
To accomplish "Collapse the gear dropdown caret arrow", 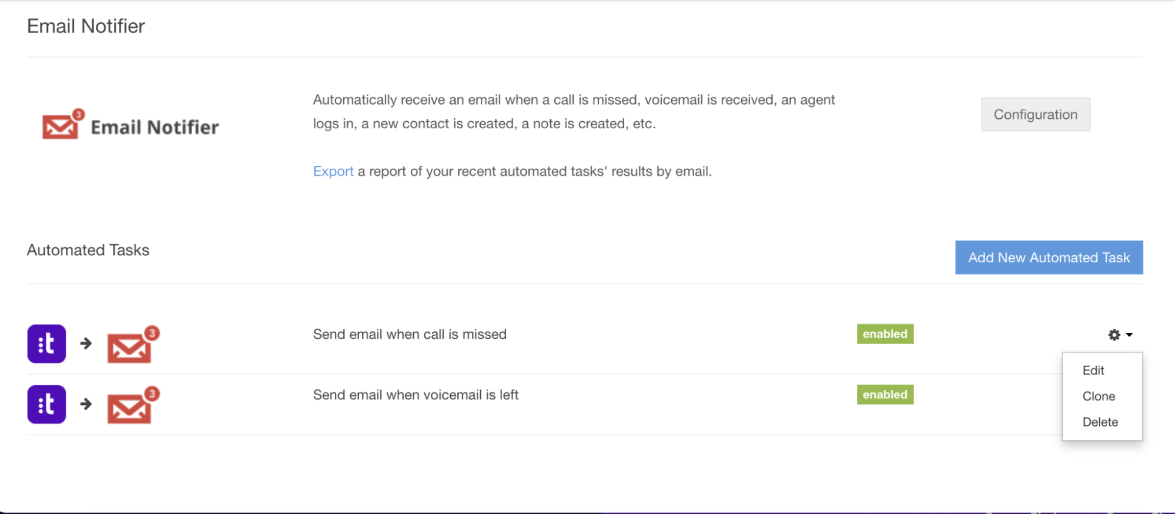I will point(1129,335).
